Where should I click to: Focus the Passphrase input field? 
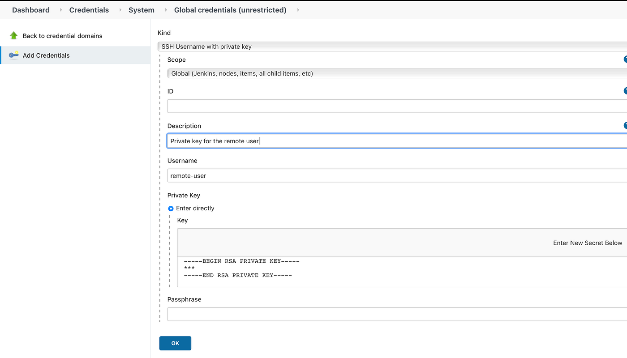pyautogui.click(x=397, y=314)
